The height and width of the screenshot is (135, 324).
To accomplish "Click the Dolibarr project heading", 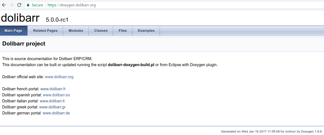I will pyautogui.click(x=24, y=44).
